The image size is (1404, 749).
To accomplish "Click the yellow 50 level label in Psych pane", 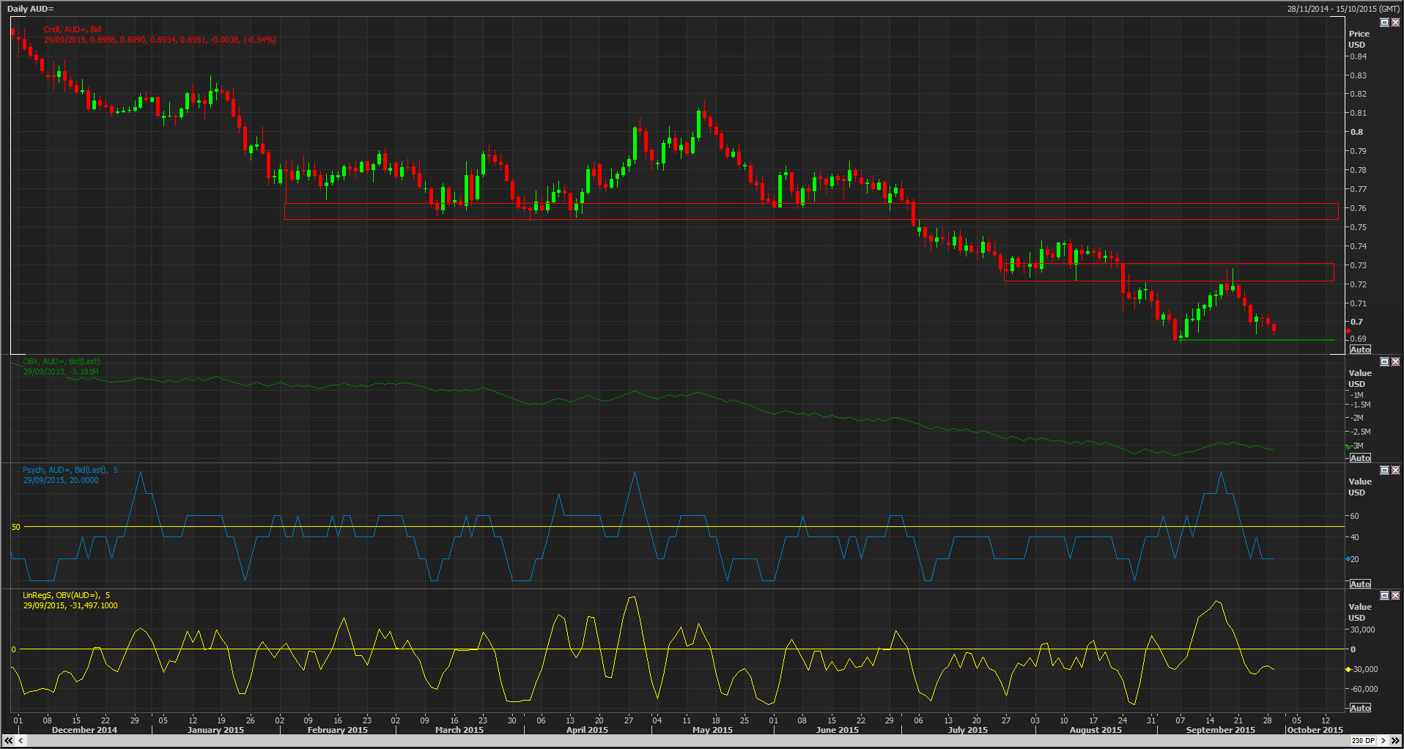I will [x=16, y=527].
